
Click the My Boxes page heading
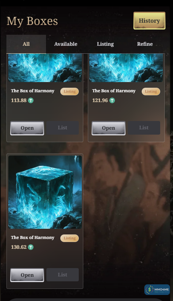click(x=32, y=21)
